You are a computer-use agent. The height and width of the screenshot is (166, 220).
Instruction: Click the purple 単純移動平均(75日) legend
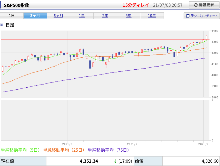click(108, 150)
